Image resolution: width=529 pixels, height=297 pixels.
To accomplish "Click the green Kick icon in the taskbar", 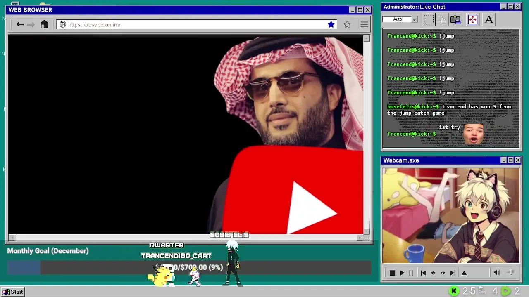I will (x=454, y=291).
